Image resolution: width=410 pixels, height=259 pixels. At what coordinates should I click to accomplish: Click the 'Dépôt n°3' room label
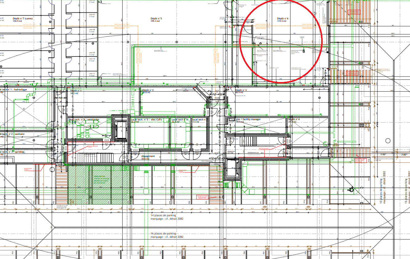point(241,90)
